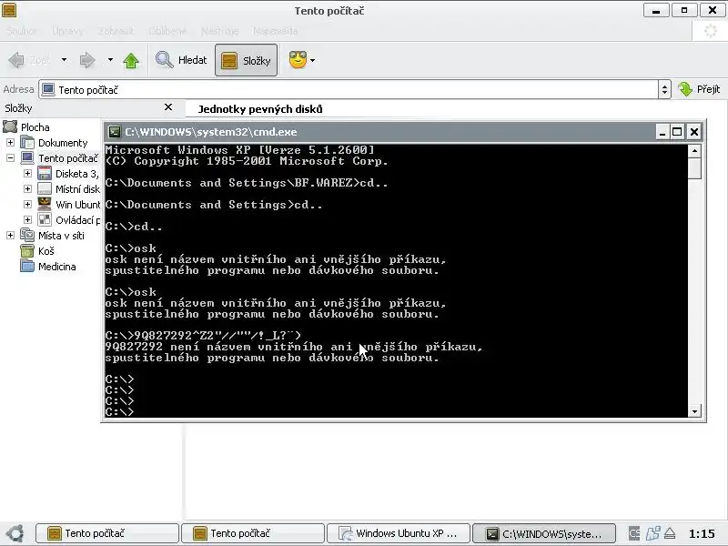Click the cmd window scroll down arrow
The image size is (728, 546).
694,411
